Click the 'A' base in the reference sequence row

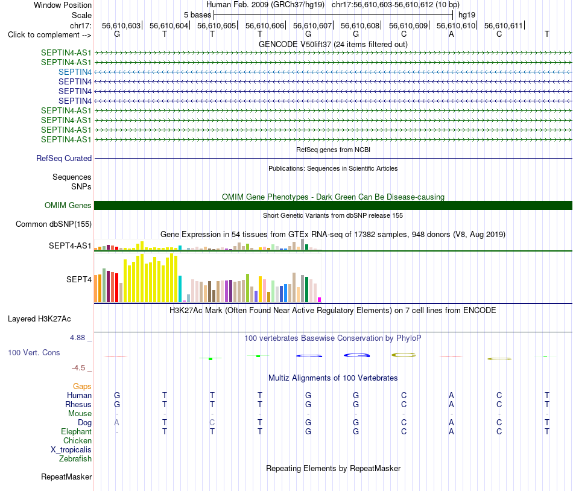click(451, 34)
